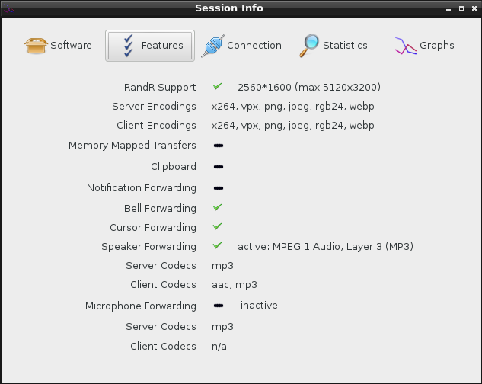Show the Graphs tab
482x384 pixels.
pyautogui.click(x=425, y=46)
